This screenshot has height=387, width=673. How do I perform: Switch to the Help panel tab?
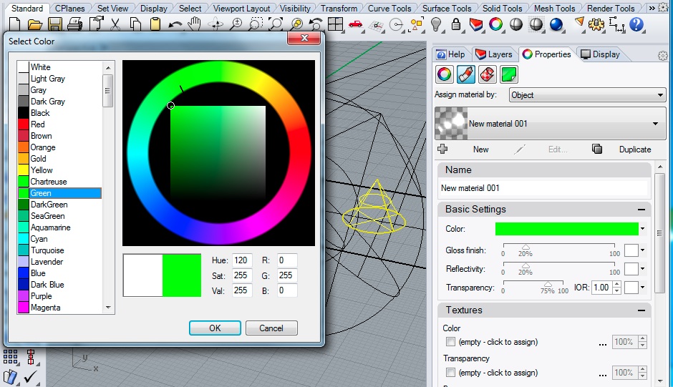[450, 54]
